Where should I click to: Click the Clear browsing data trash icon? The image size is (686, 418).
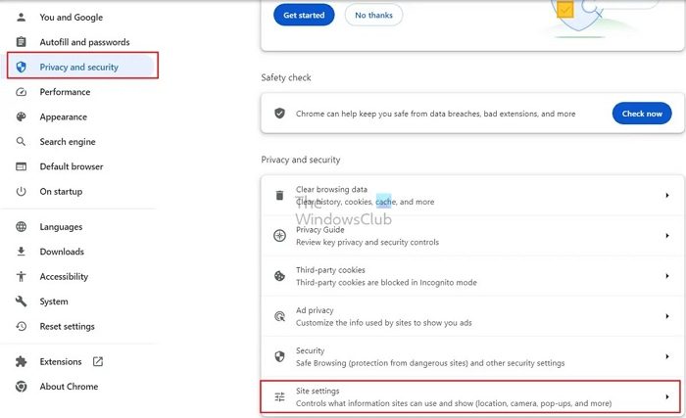pyautogui.click(x=279, y=196)
